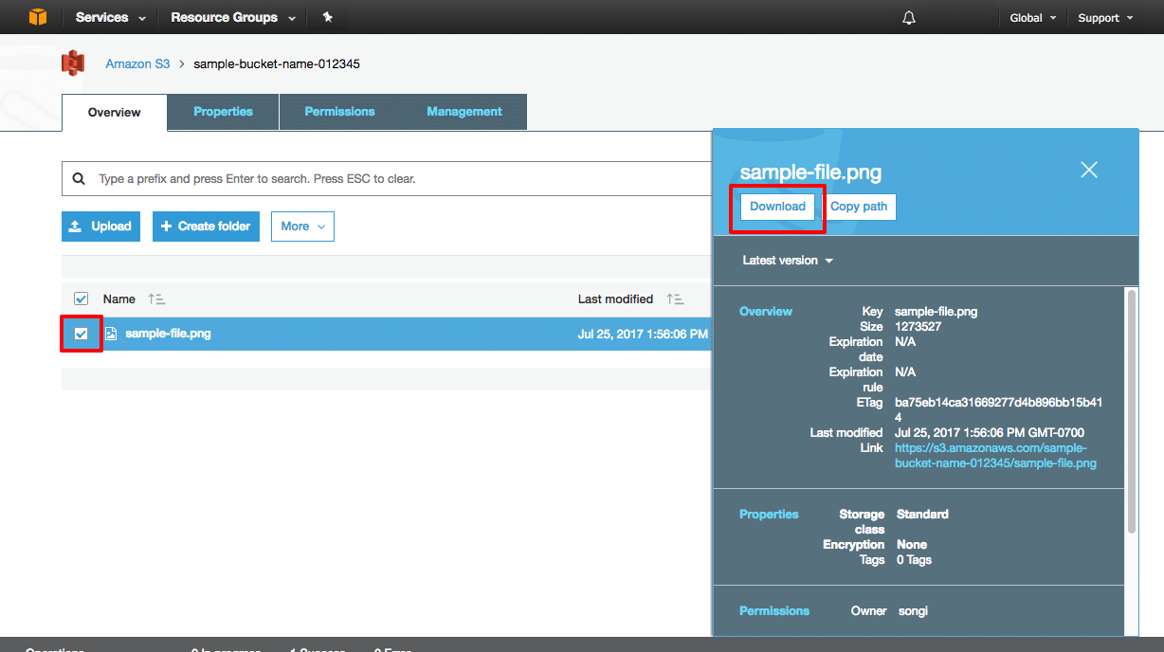Close the sample-file.png detail panel
The image size is (1164, 652).
pyautogui.click(x=1088, y=170)
